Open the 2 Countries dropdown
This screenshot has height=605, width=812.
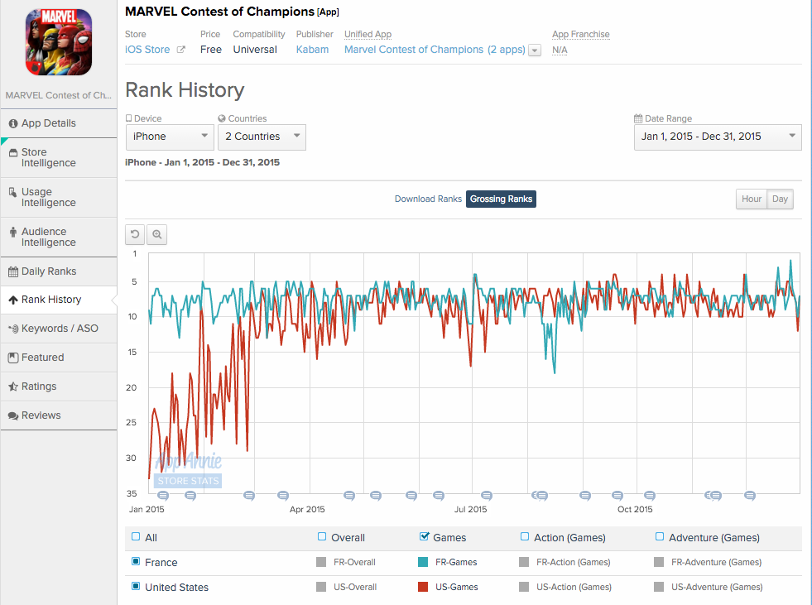click(262, 137)
